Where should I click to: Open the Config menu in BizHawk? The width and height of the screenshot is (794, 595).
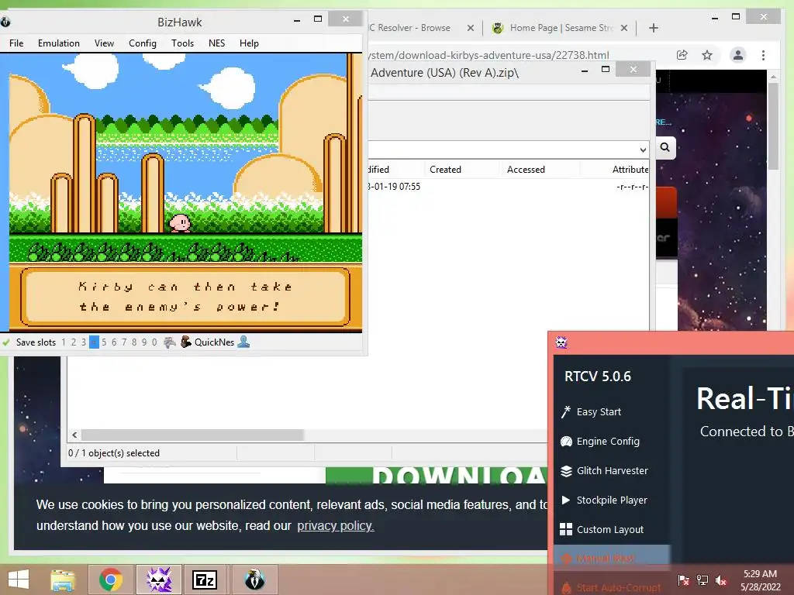pos(143,43)
